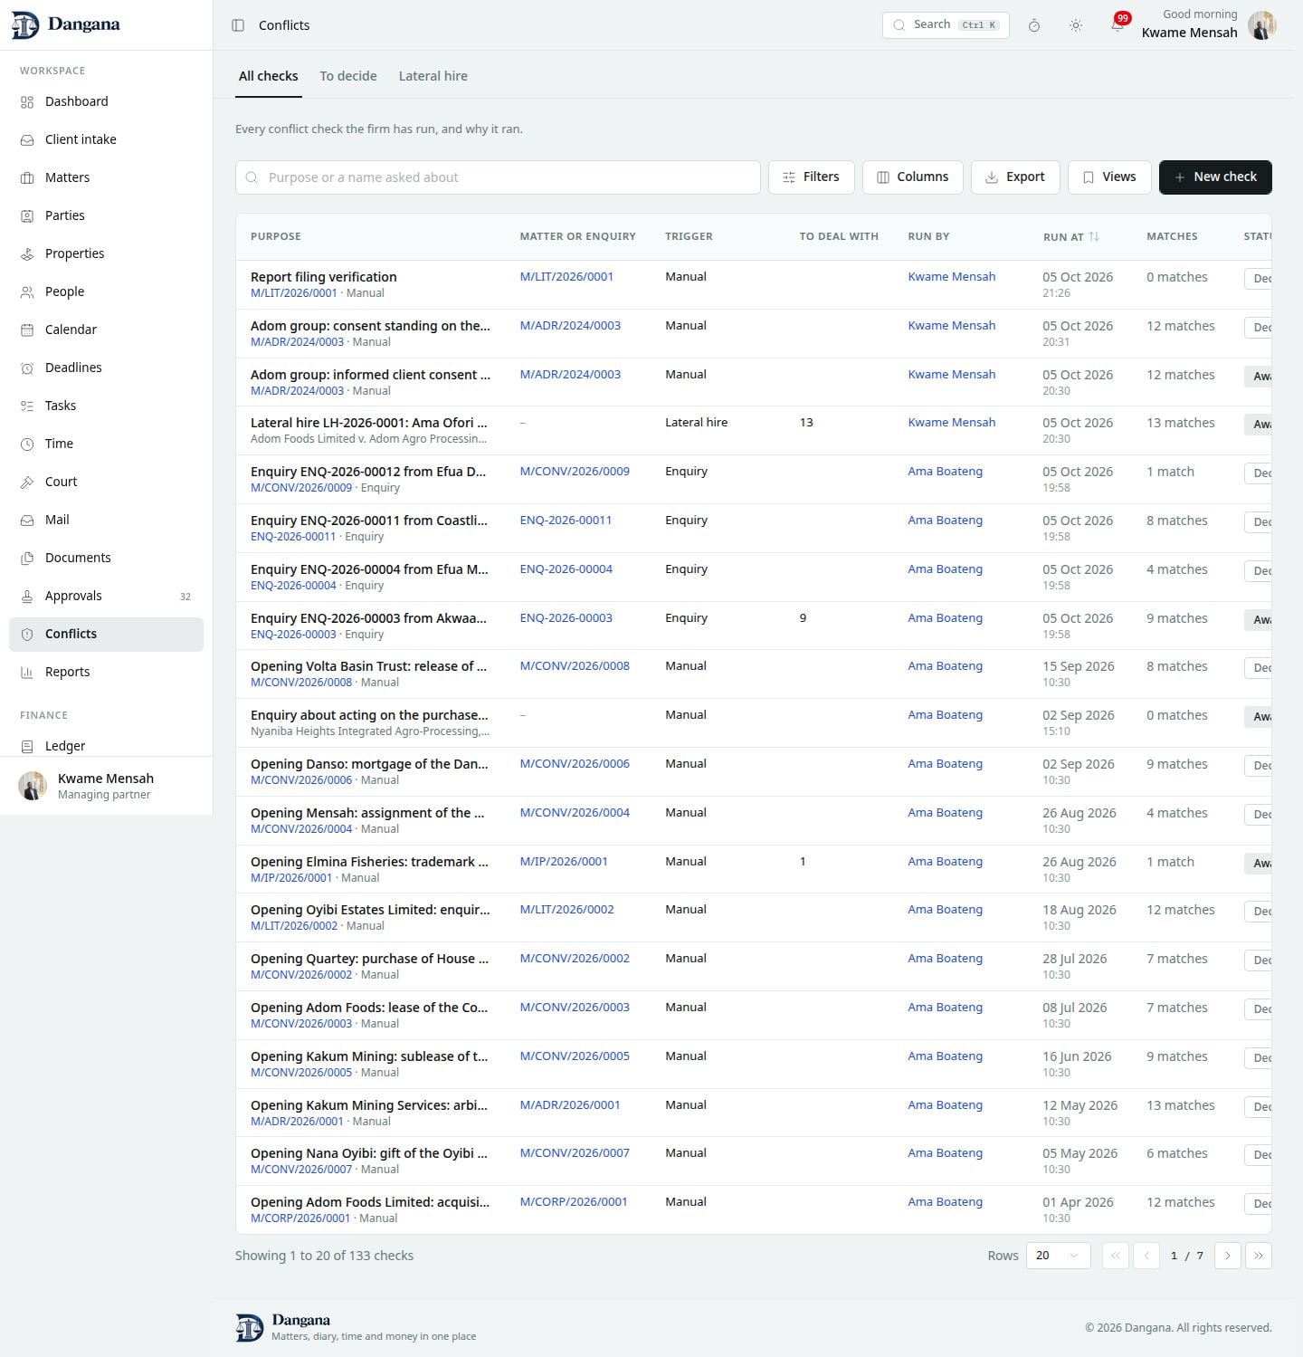Open Dashboard from the sidebar
The width and height of the screenshot is (1303, 1357).
(x=106, y=101)
